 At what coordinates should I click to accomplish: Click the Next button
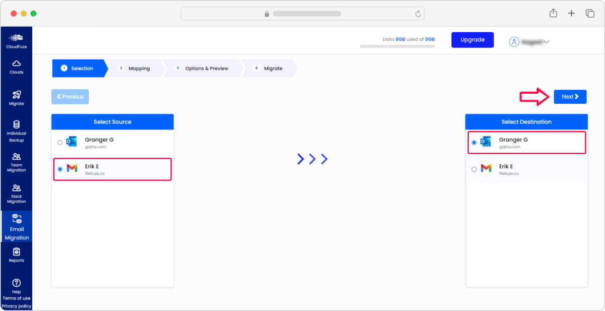pos(570,96)
